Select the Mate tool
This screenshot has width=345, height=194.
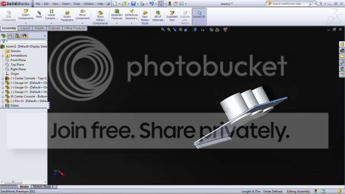tap(39, 15)
